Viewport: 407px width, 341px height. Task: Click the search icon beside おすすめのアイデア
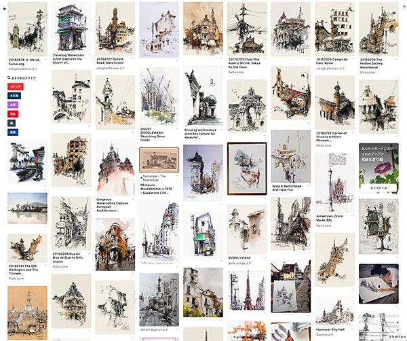[9, 77]
